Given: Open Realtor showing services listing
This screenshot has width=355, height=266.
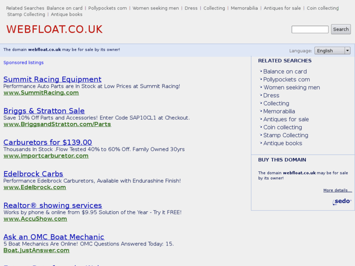Looking at the screenshot, I should click(x=53, y=205).
